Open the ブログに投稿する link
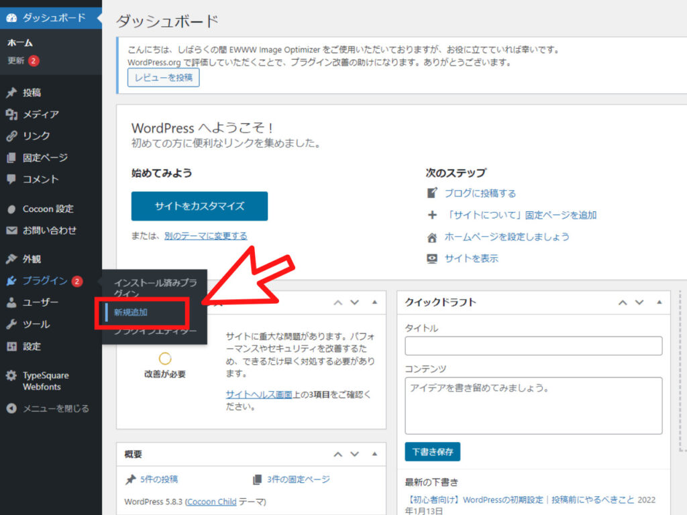This screenshot has height=515, width=687. [480, 193]
